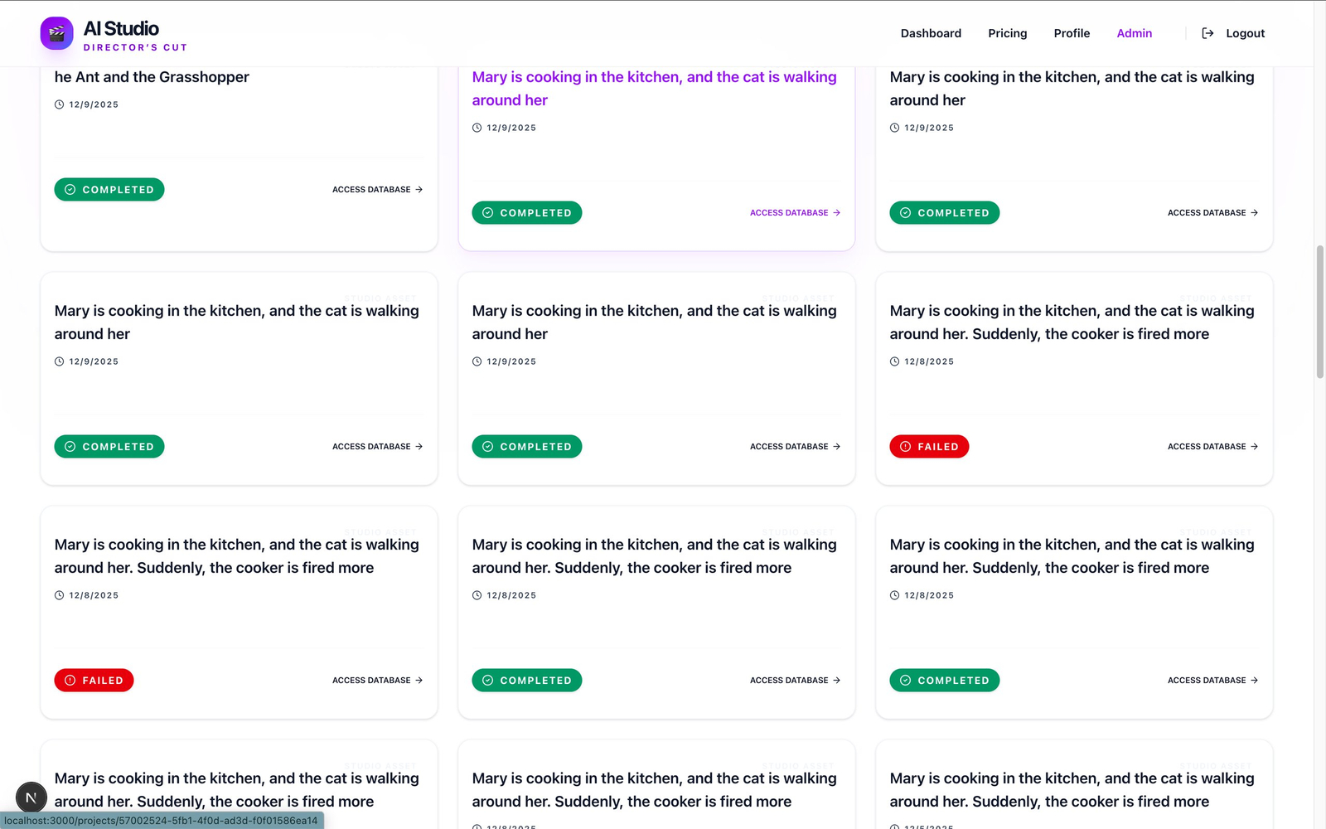Open the purple-highlighted Mary is cooking title
This screenshot has height=829, width=1326.
tap(654, 89)
